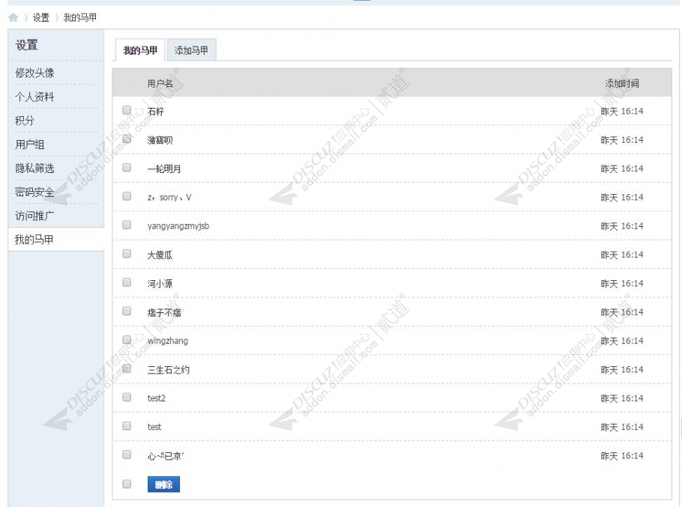Open 隐私筛选 settings page

click(35, 169)
